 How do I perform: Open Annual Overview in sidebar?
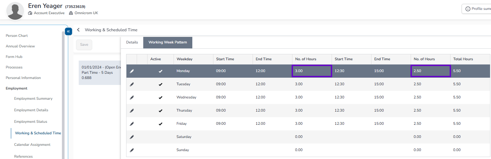pos(20,46)
